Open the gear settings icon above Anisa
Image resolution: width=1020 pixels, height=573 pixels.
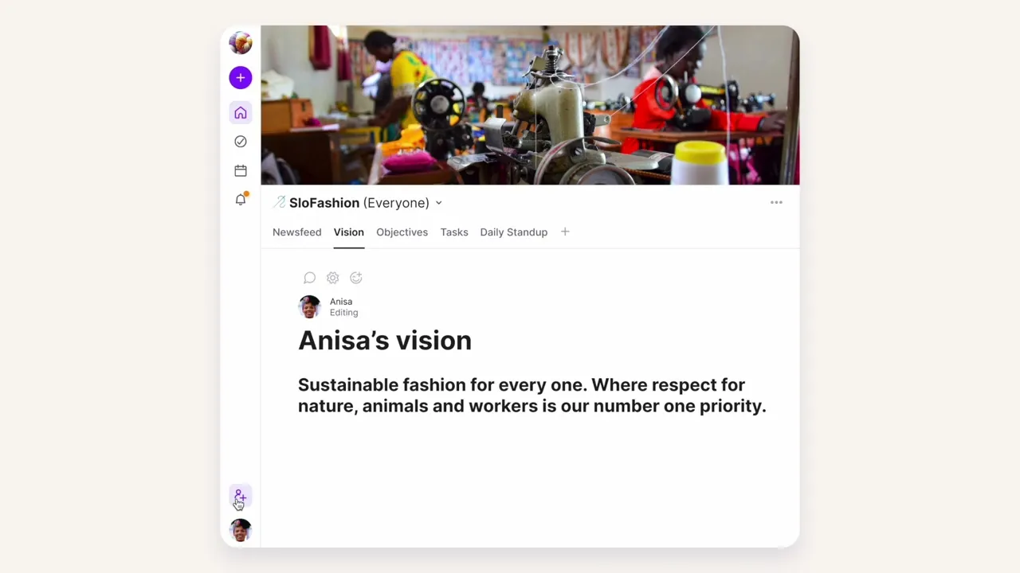(x=332, y=278)
